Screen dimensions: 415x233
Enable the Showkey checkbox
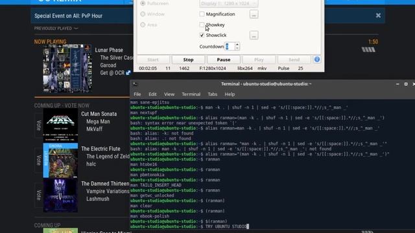point(202,25)
